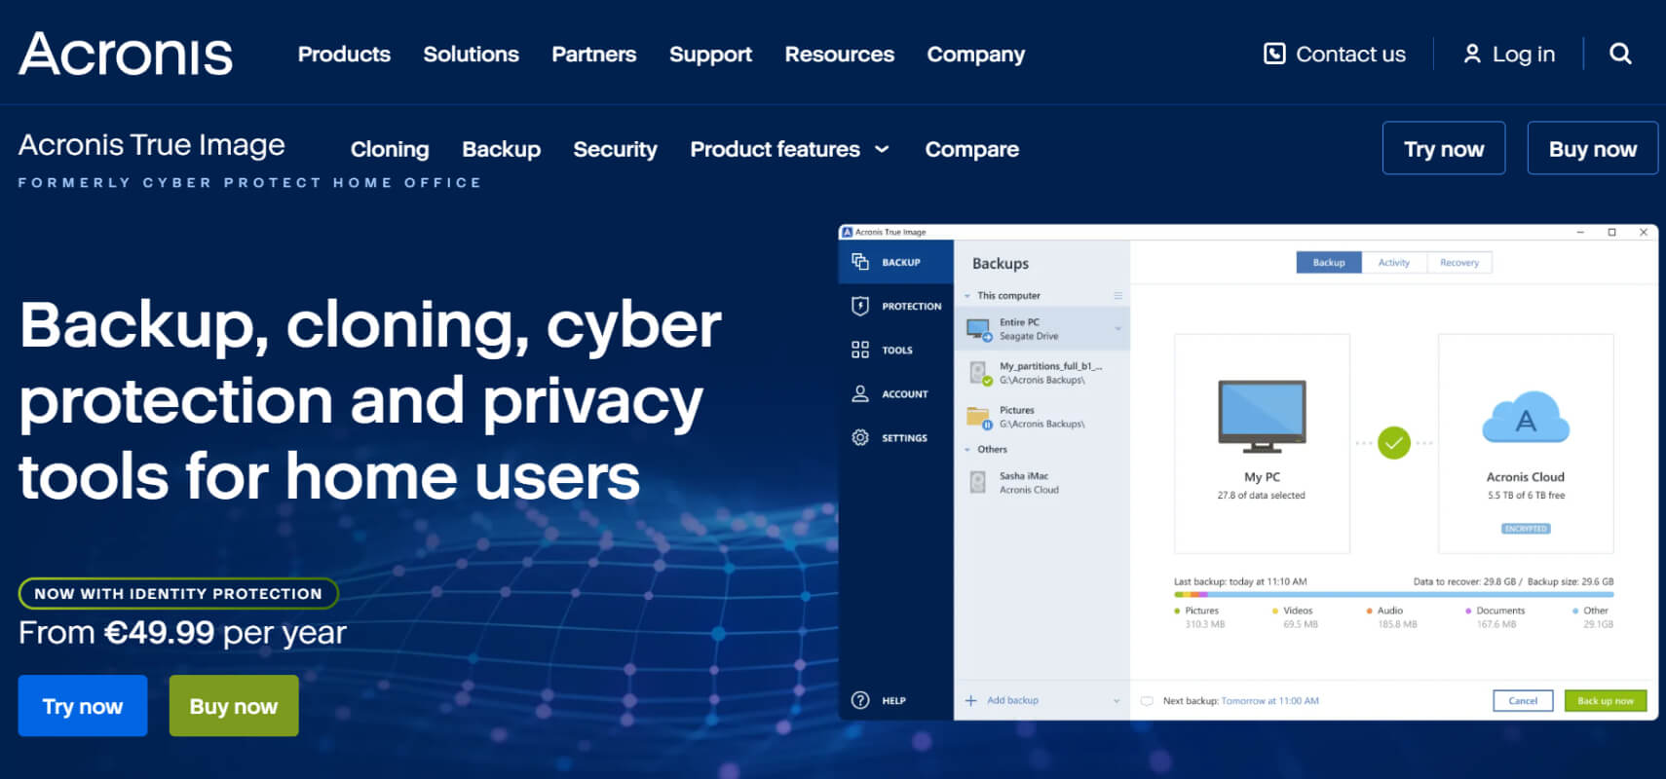Click the Audio legend color dot
Screen dimensions: 1666x779
[1369, 612]
